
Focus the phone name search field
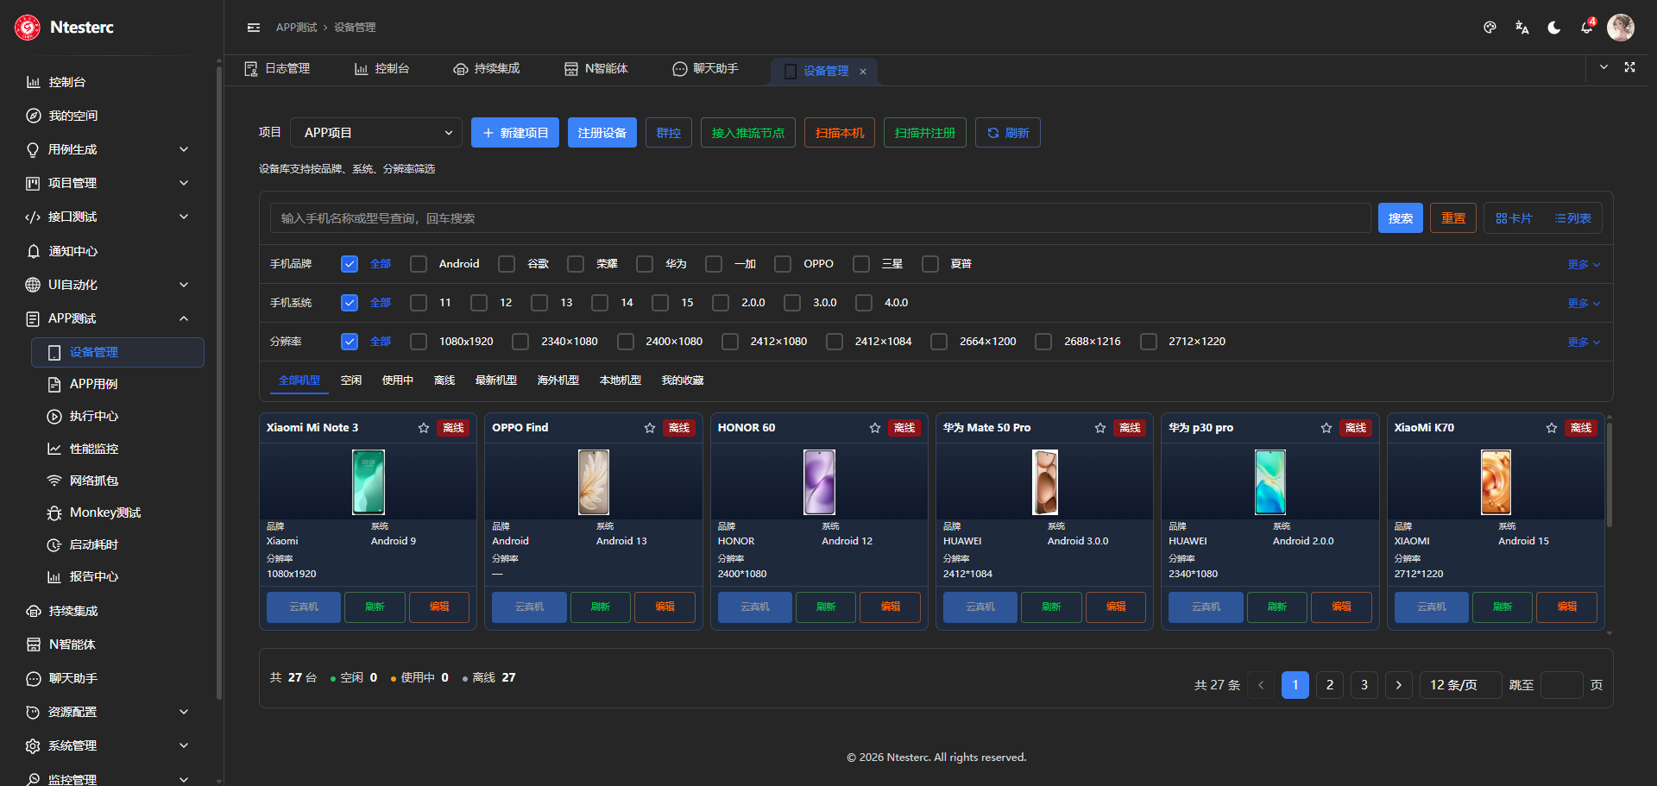820,218
